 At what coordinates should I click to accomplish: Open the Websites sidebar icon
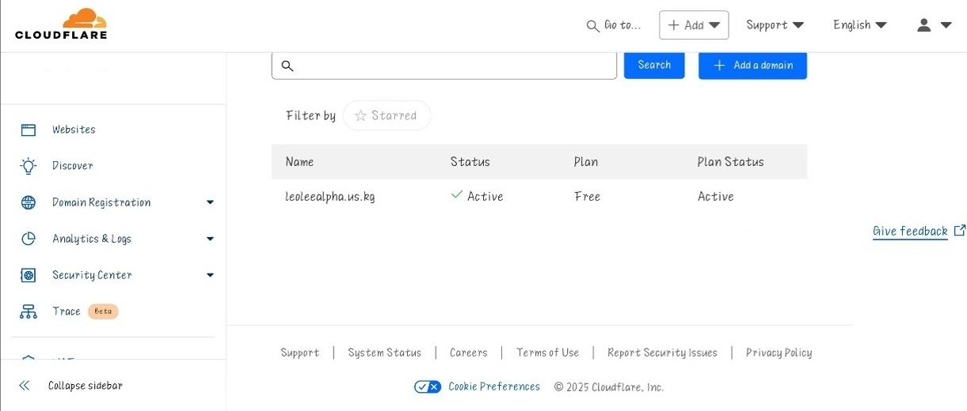[29, 130]
